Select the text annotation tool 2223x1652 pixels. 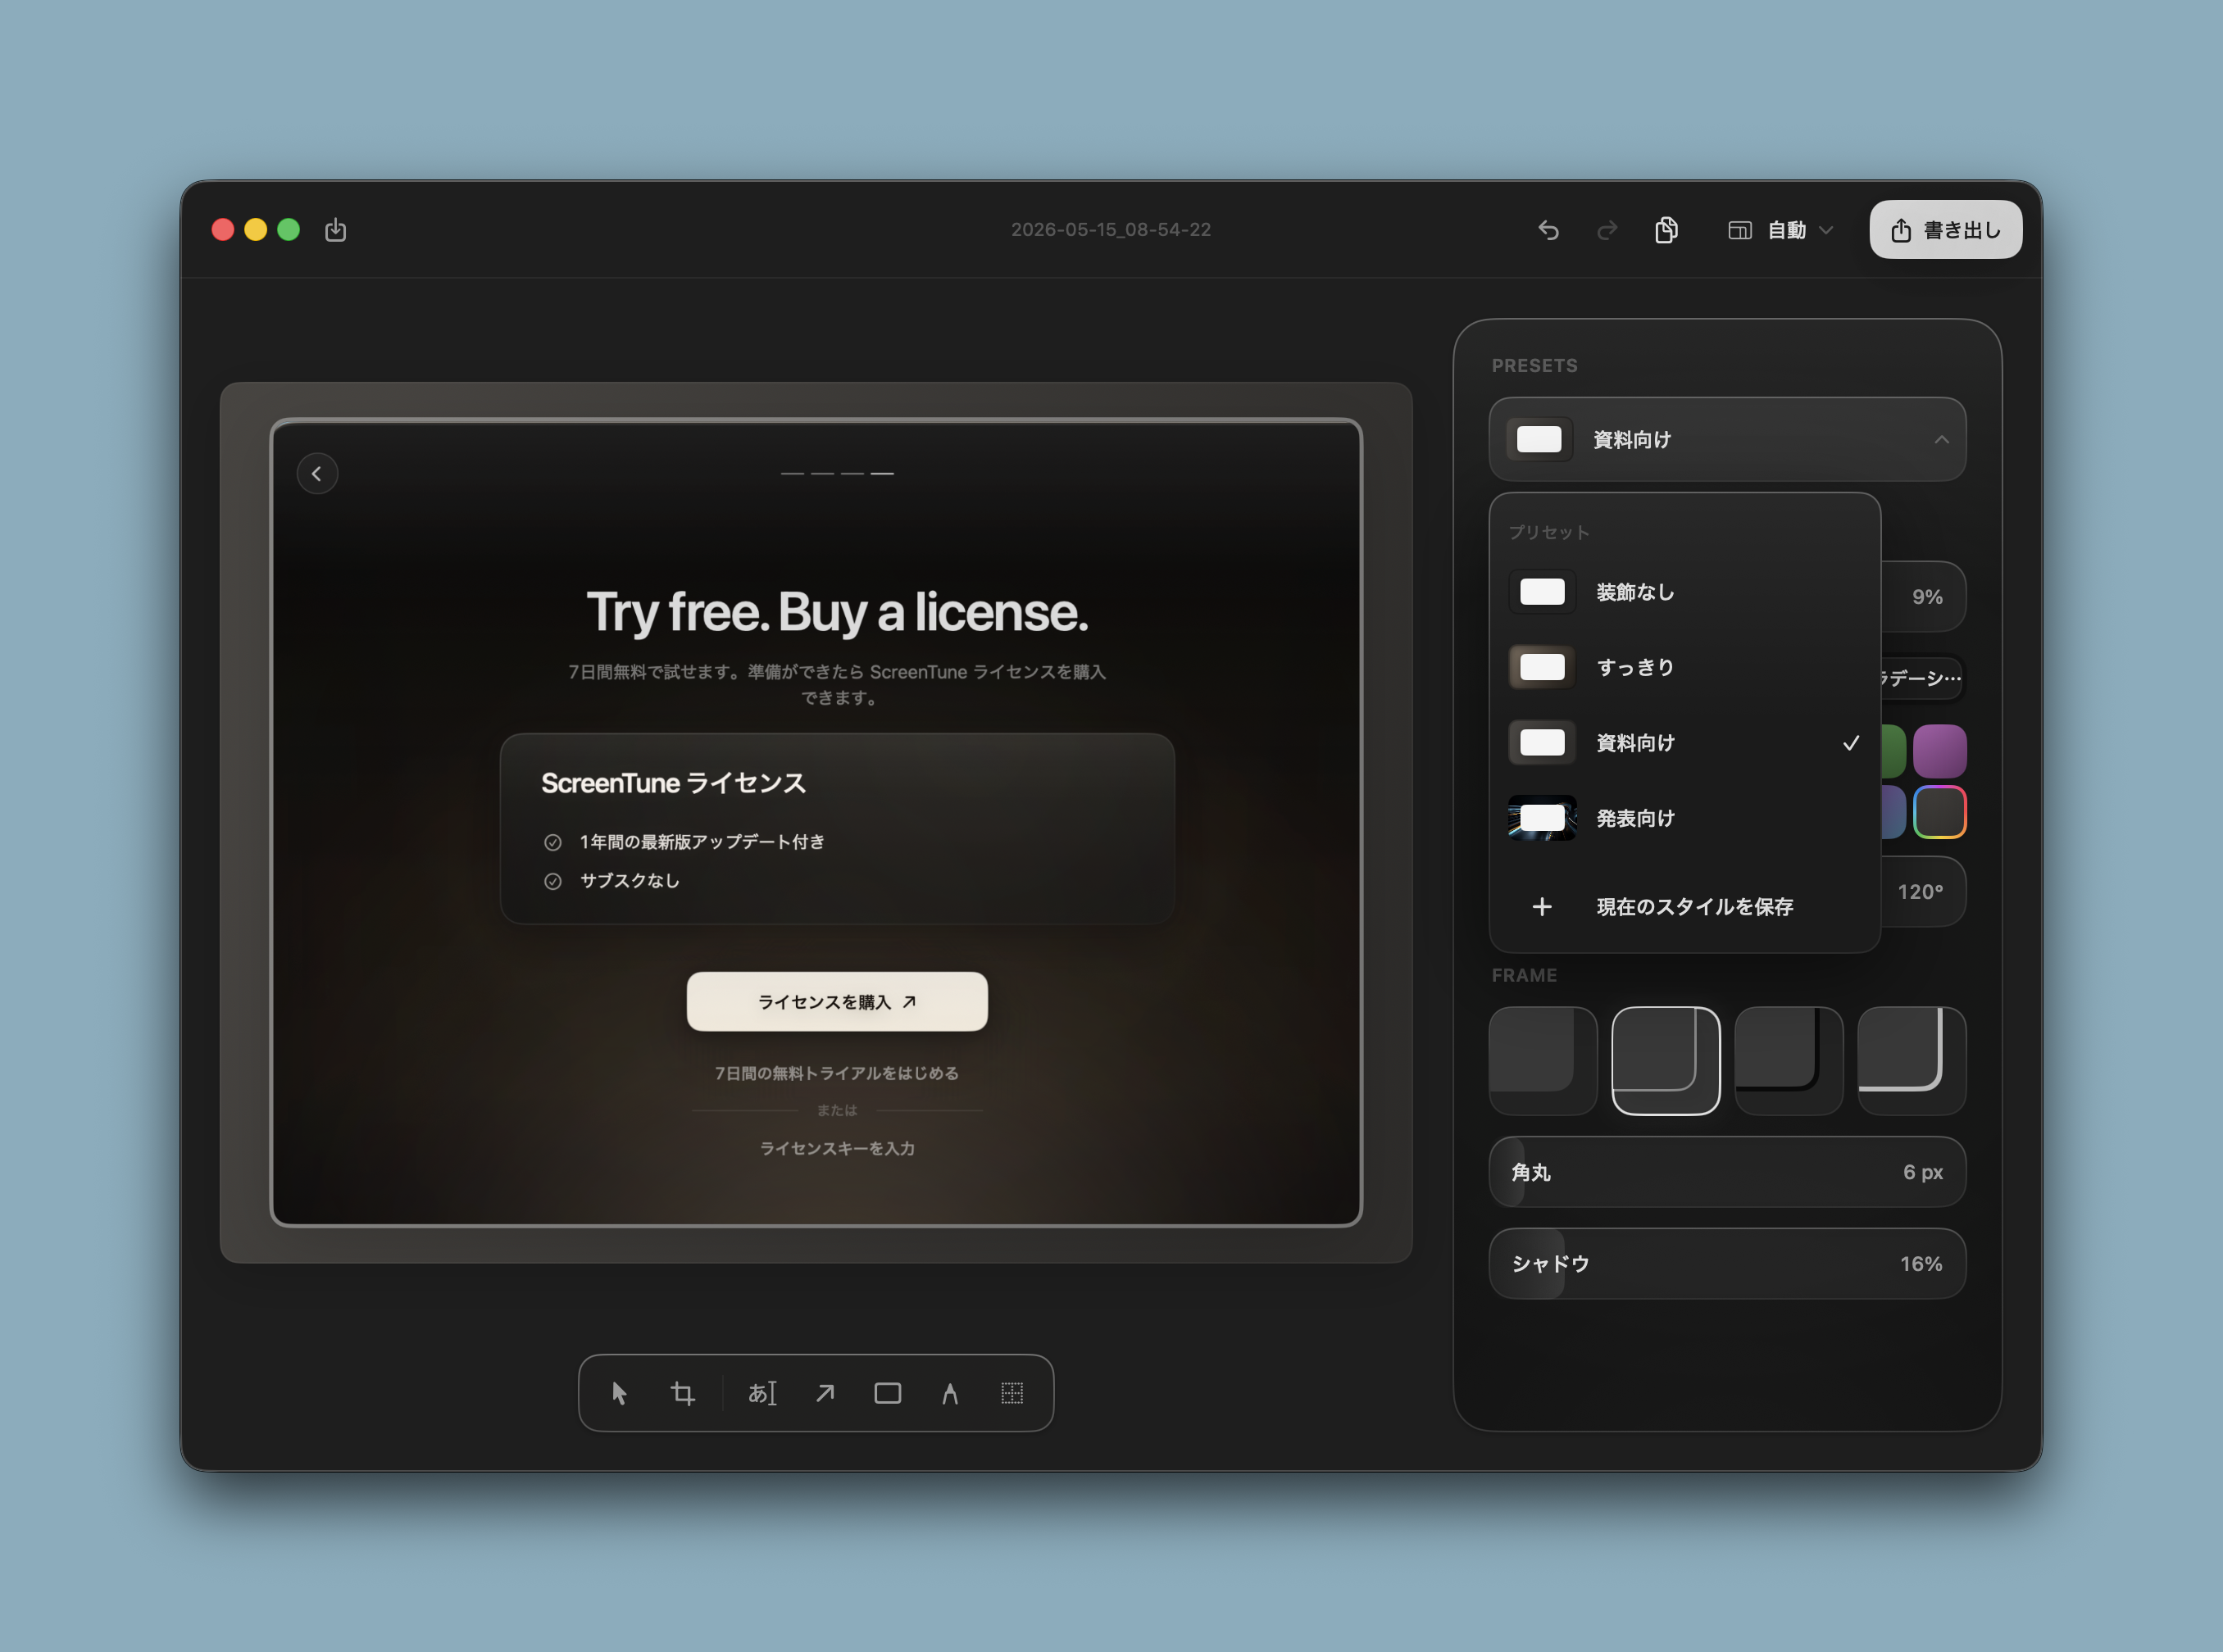coord(762,1393)
